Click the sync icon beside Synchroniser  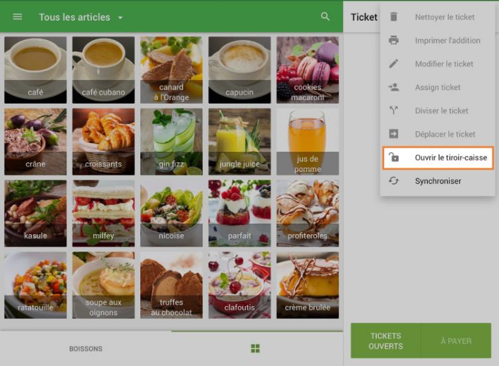[393, 181]
